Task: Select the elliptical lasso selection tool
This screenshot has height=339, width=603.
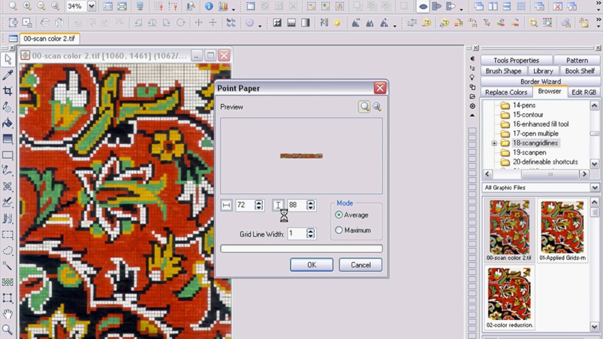Action: click(x=8, y=250)
